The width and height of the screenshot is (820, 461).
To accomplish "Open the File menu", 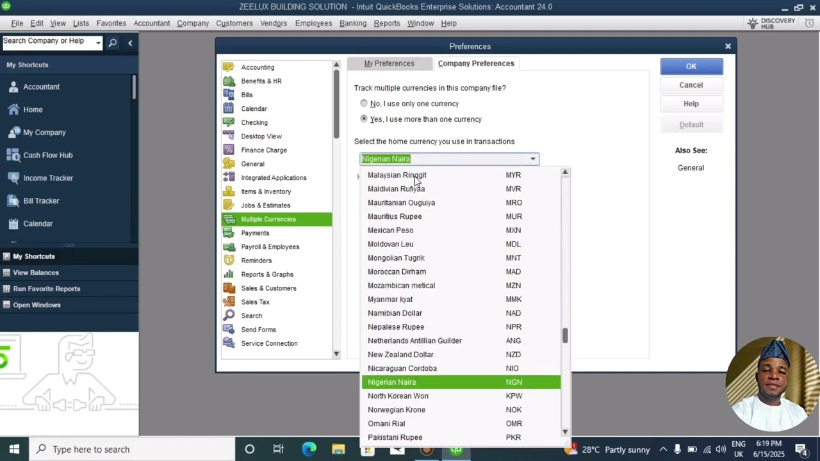I will [17, 23].
